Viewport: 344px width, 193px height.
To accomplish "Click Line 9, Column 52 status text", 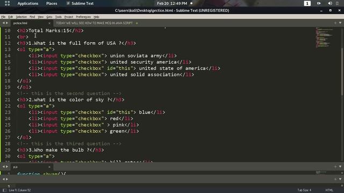I will coord(20,190).
